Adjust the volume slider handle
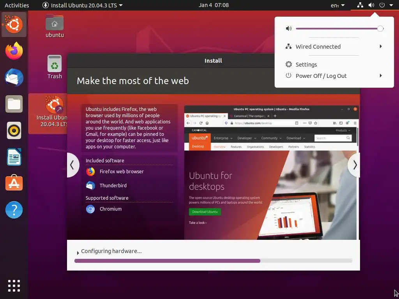The height and width of the screenshot is (299, 399). click(380, 28)
